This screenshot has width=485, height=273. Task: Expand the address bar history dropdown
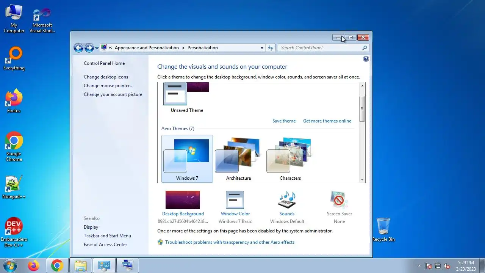(262, 48)
